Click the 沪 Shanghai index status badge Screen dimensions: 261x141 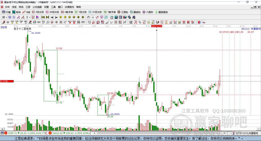click(x=6, y=133)
